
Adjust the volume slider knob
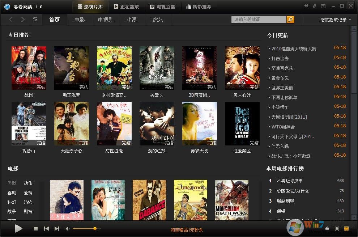(x=95, y=228)
